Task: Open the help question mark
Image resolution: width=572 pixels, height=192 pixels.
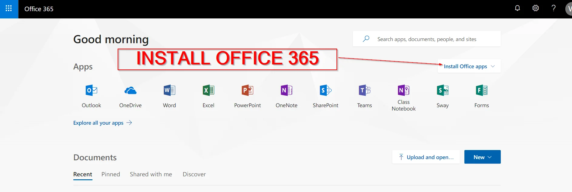Action: click(554, 8)
